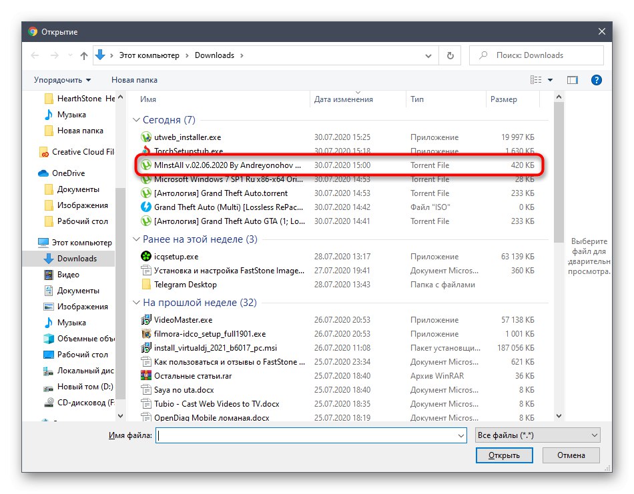Open HearthStone folder in sidebar

click(79, 99)
